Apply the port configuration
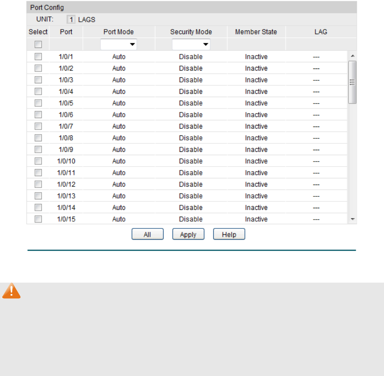This screenshot has width=384, height=376. tap(188, 234)
